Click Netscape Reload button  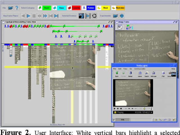[130, 74]
